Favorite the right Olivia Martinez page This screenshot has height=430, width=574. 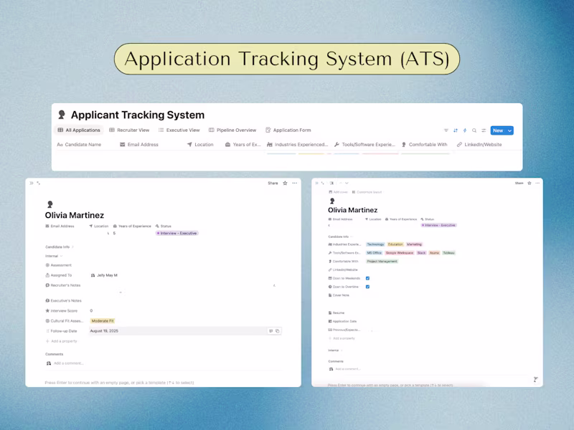click(529, 183)
